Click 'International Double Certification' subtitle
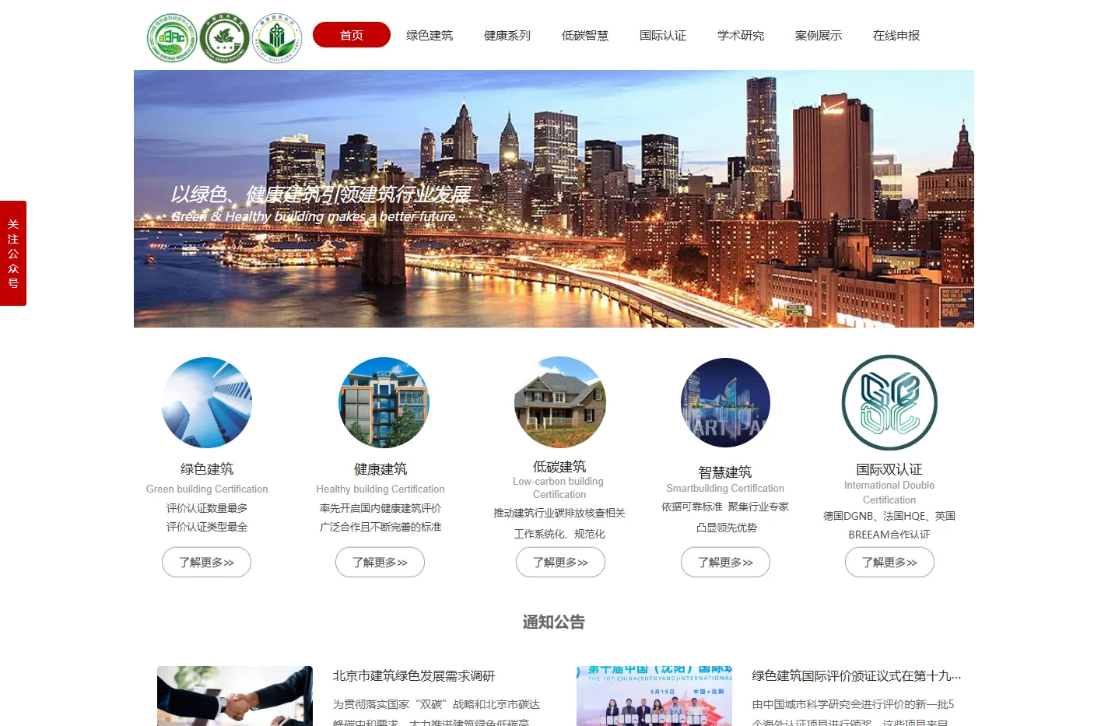This screenshot has width=1108, height=726. pyautogui.click(x=889, y=493)
